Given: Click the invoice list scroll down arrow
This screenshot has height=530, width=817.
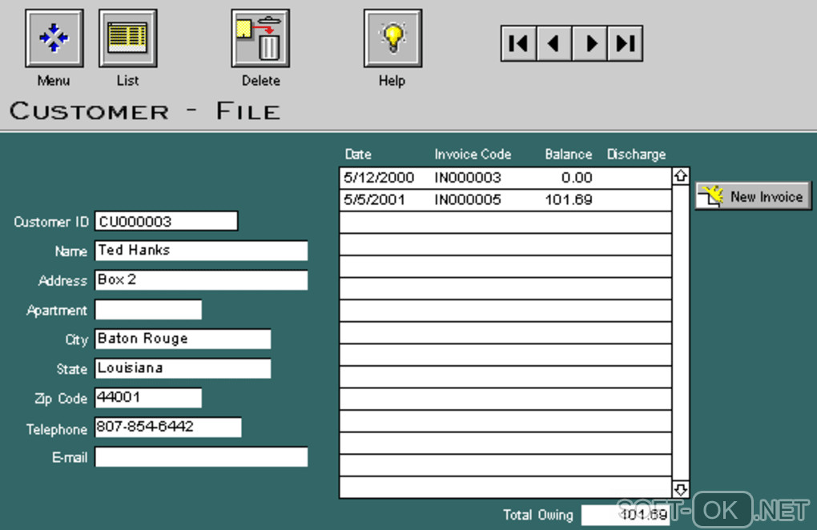Looking at the screenshot, I should coord(681,489).
